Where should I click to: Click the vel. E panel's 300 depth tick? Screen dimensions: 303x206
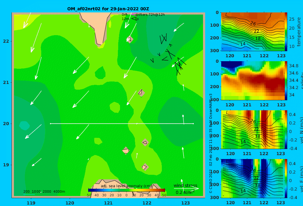[215, 198]
